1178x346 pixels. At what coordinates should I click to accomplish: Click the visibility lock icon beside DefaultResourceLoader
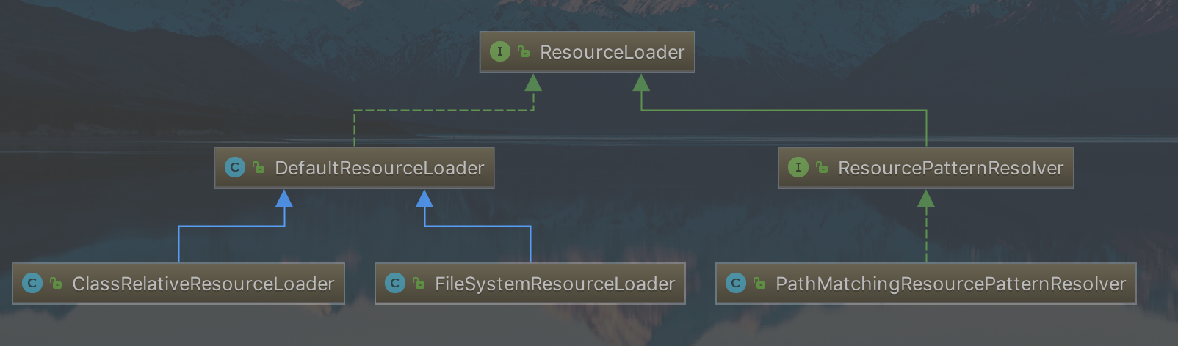(x=259, y=168)
